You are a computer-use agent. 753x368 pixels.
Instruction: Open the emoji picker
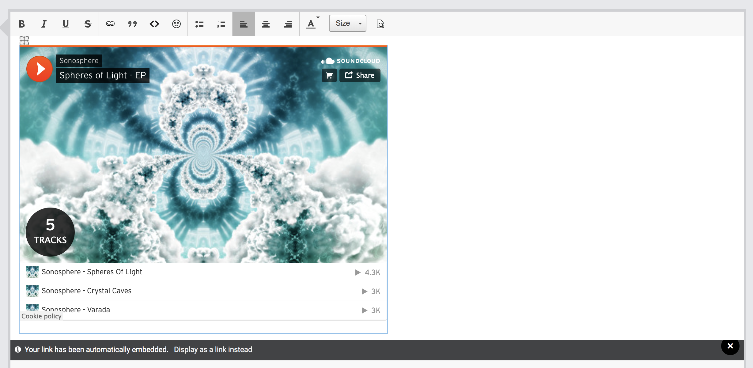[x=176, y=24]
